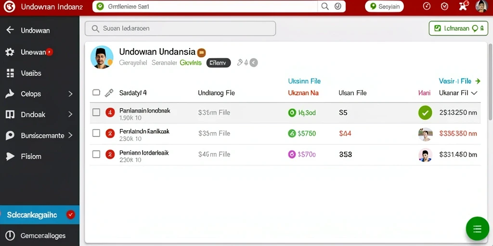Viewport: 493px width, 246px height.
Task: Focus the Suoan ledaraoen search field
Action: (180, 28)
